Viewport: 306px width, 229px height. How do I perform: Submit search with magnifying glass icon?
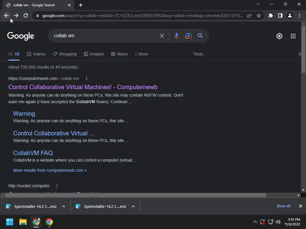(200, 36)
